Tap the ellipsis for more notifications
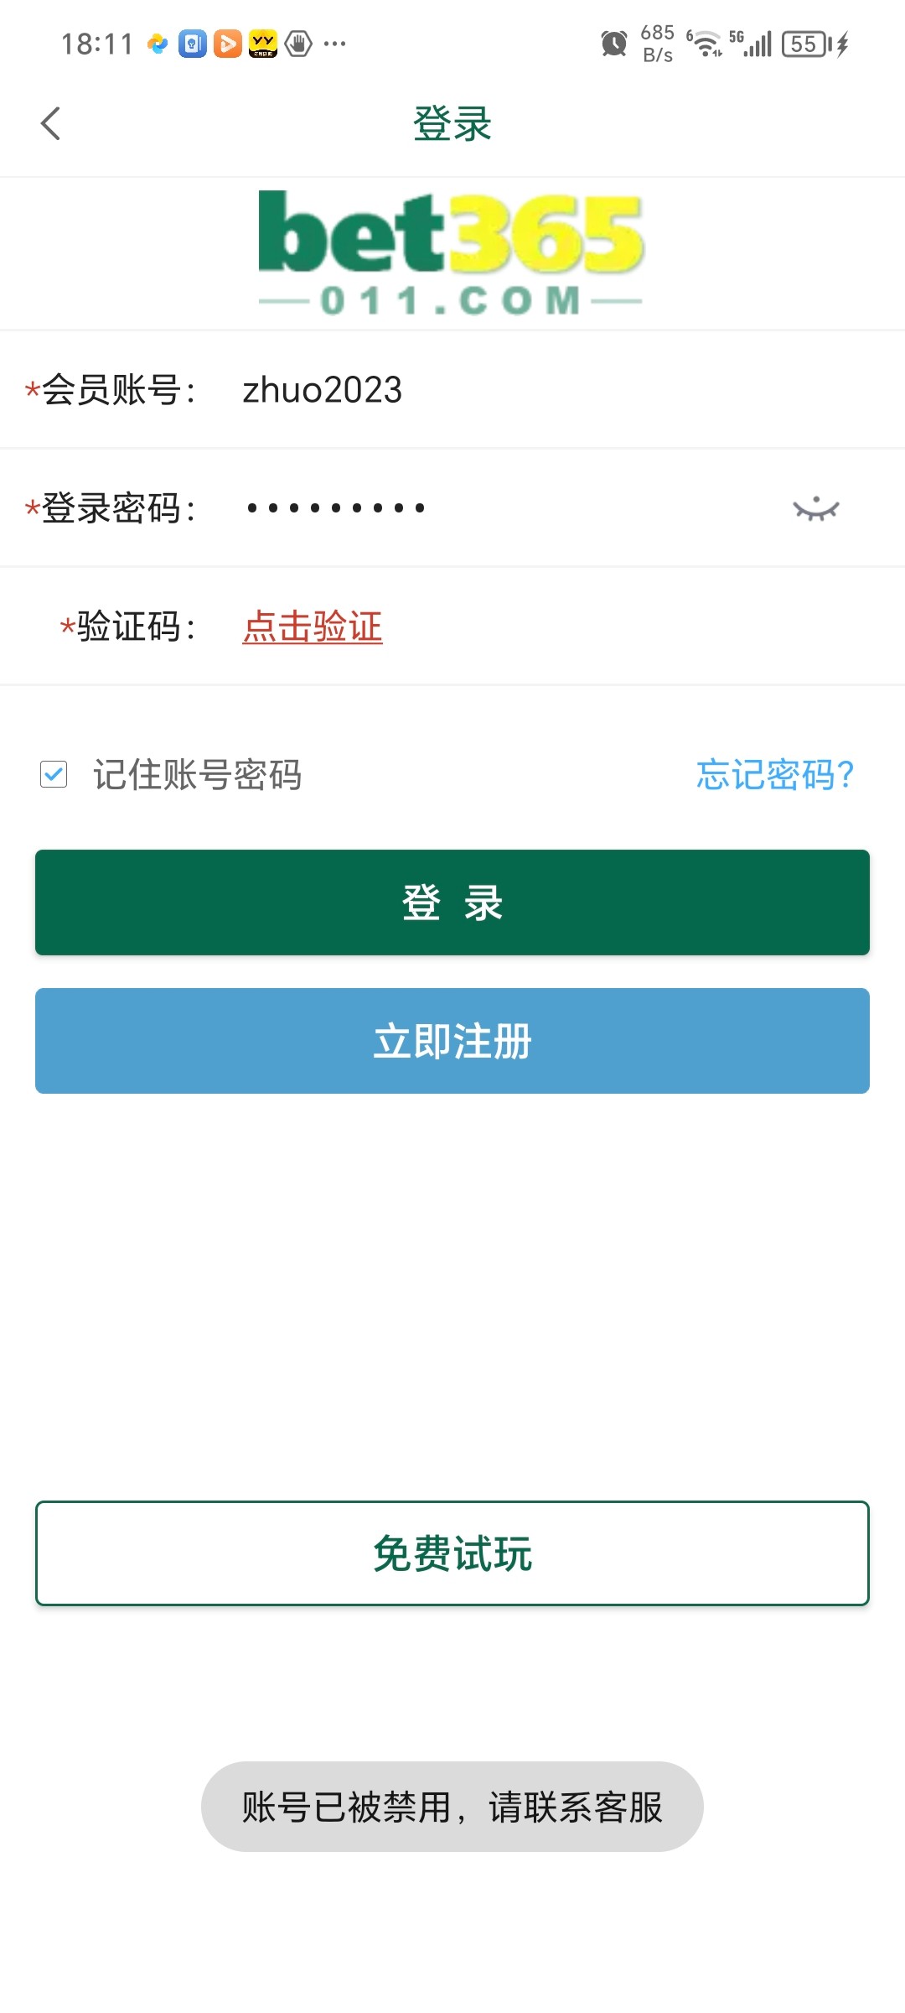 point(334,42)
